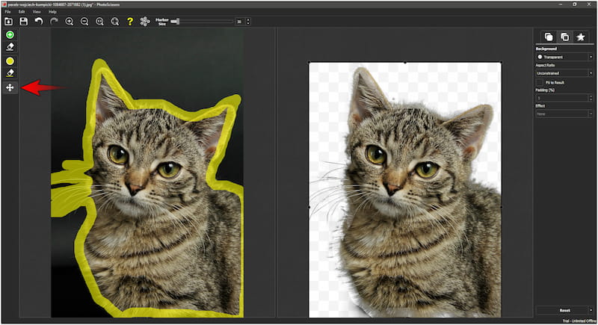Image resolution: width=598 pixels, height=325 pixels.
Task: Click the Save icon in toolbar
Action: 23,22
